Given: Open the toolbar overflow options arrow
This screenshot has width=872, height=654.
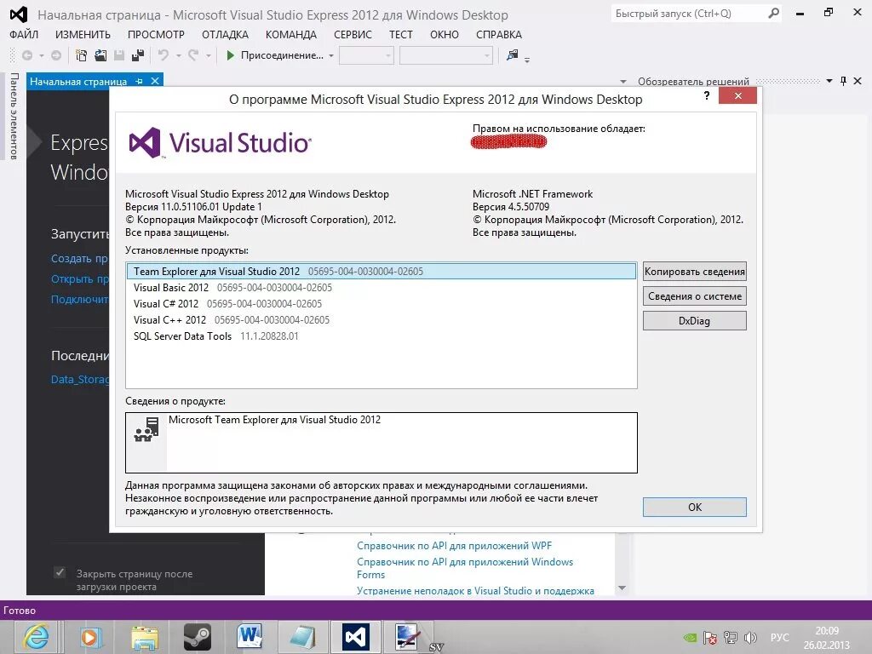Looking at the screenshot, I should [x=526, y=59].
